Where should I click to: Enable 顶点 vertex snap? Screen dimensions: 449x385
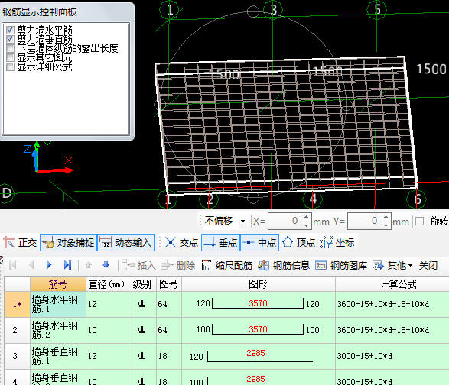click(x=298, y=243)
